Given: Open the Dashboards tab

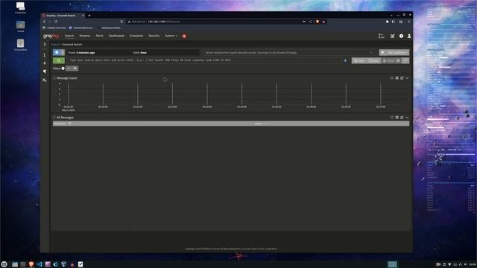Looking at the screenshot, I should click(x=116, y=36).
